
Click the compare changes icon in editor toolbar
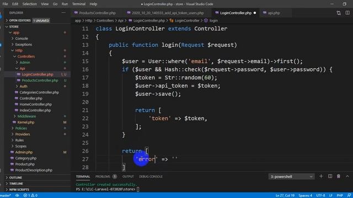click(339, 13)
